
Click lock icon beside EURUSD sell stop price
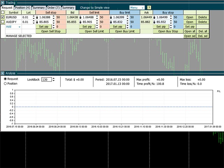[37, 17]
